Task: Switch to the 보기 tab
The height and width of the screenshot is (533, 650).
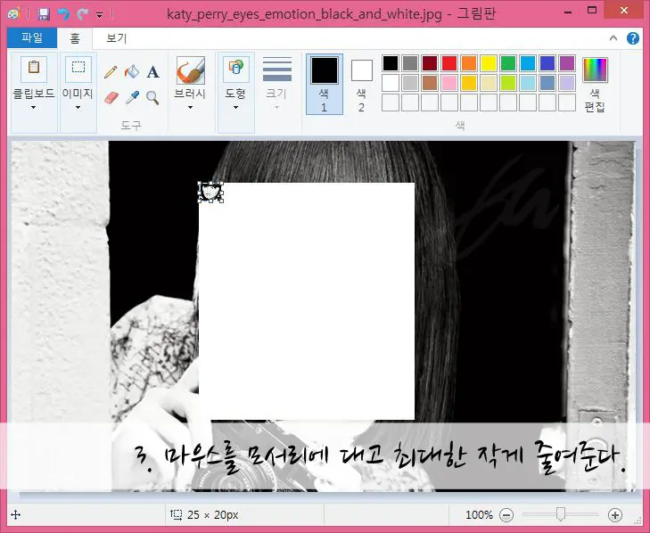Action: (117, 38)
